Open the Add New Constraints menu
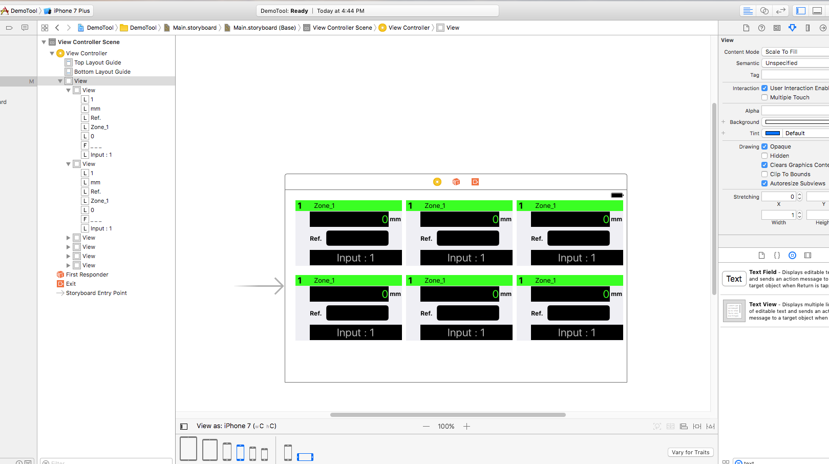The width and height of the screenshot is (829, 464). pos(697,426)
